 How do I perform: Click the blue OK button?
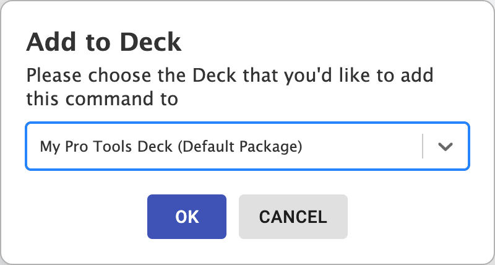187,217
